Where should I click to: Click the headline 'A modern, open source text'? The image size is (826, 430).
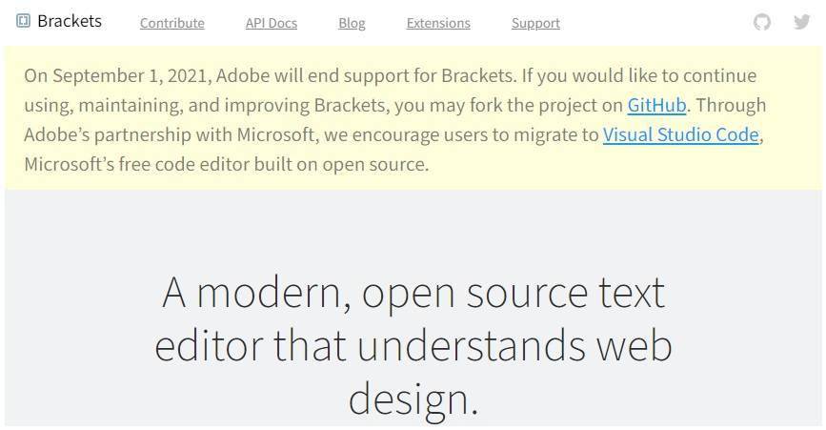pos(413,293)
